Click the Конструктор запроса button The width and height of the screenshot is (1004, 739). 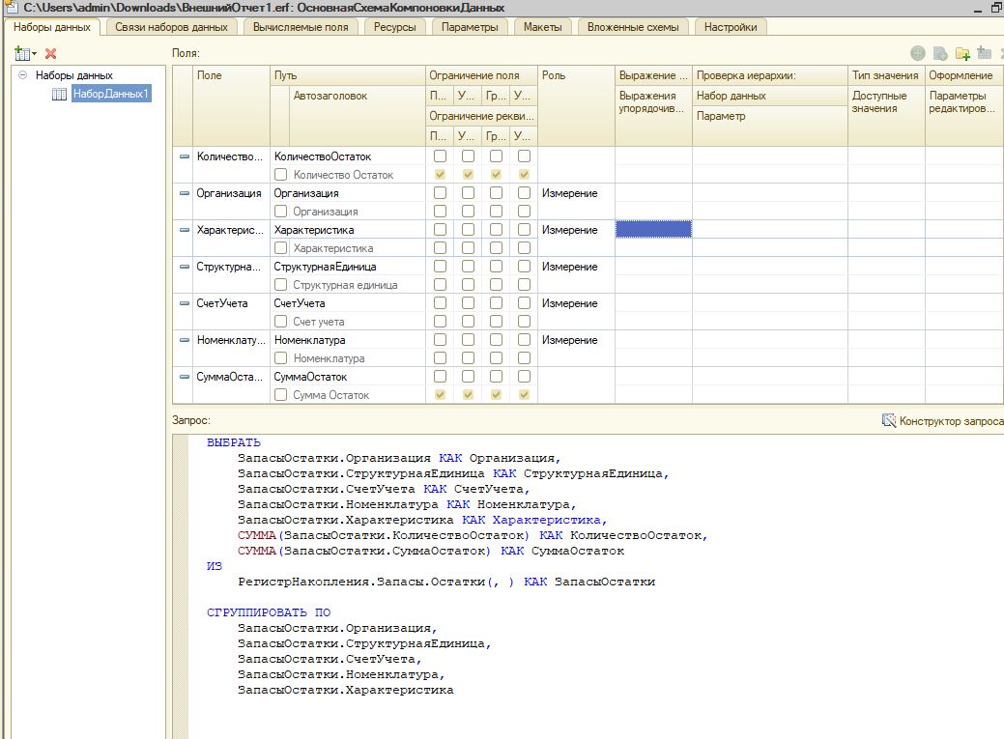(942, 421)
